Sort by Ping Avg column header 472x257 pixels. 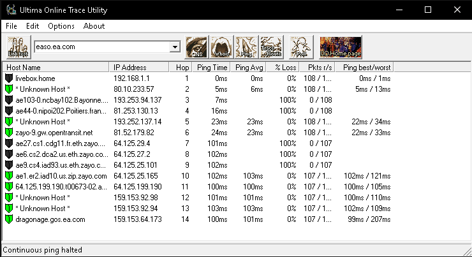(249, 68)
